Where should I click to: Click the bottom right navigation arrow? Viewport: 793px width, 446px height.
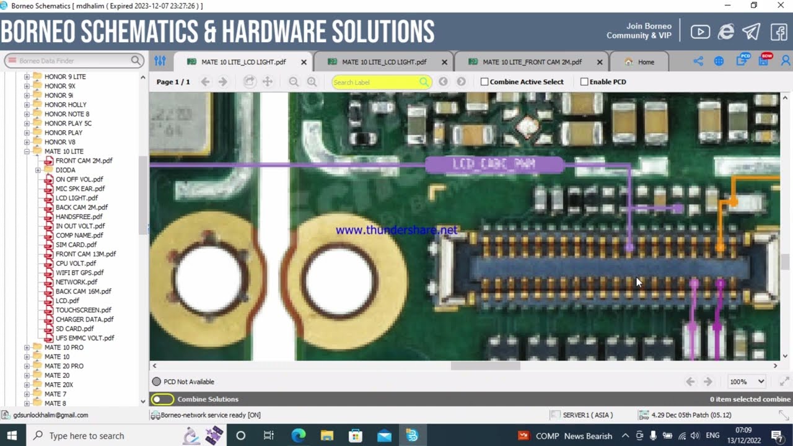point(708,382)
